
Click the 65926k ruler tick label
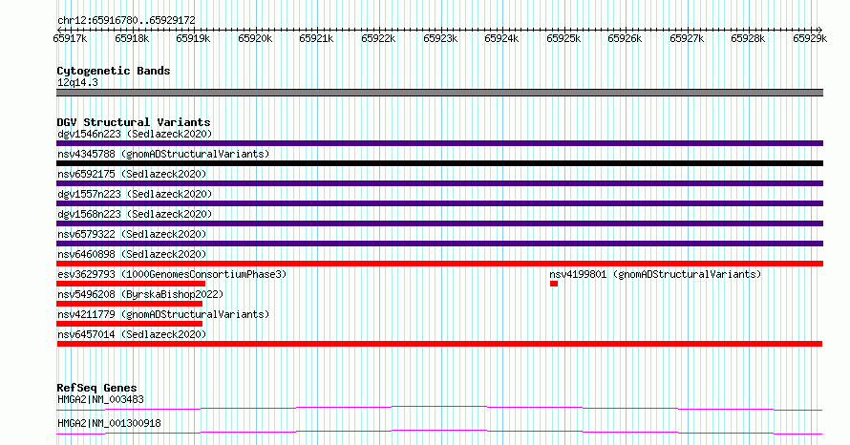[625, 38]
